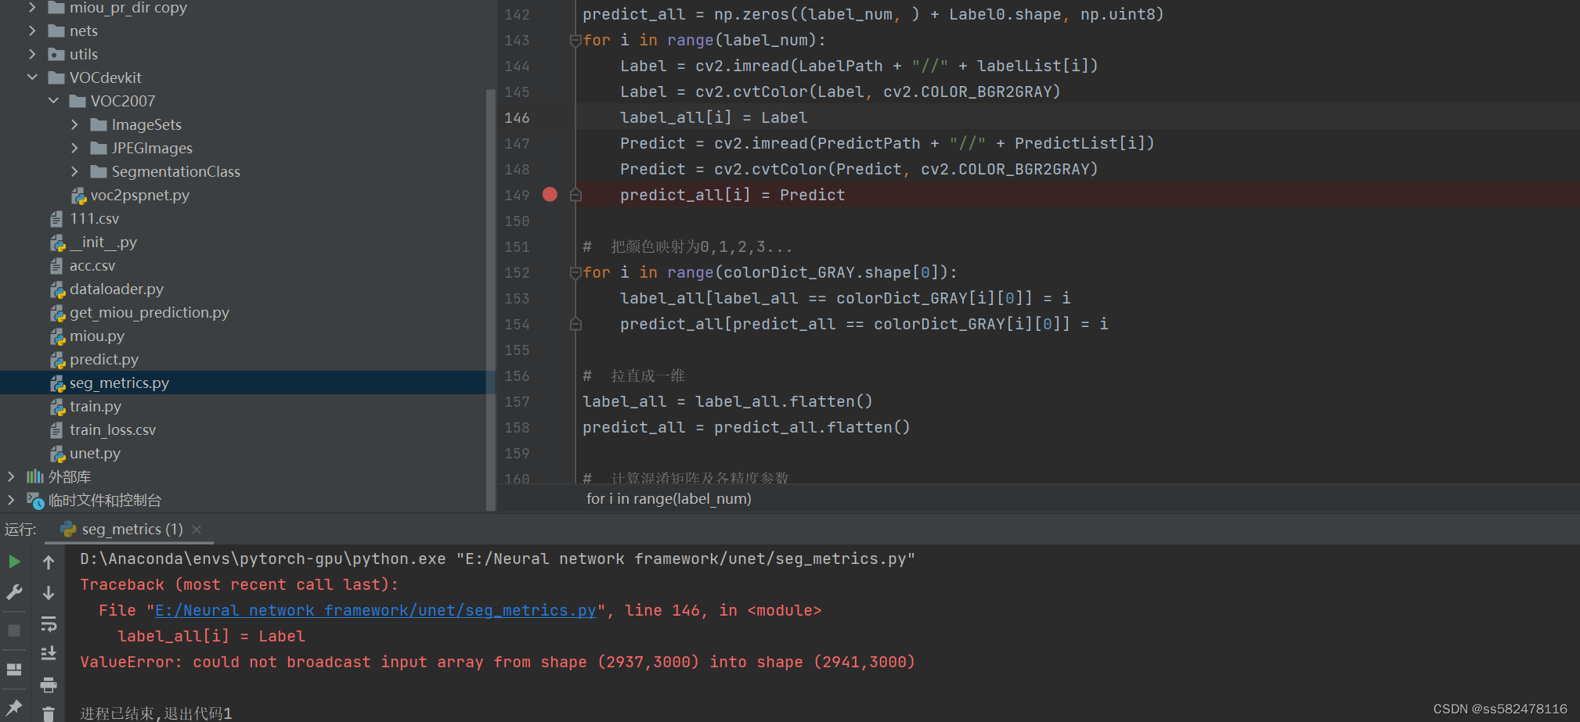Rerun the seg_metrics script via green arrow
The width and height of the screenshot is (1580, 722).
14,561
